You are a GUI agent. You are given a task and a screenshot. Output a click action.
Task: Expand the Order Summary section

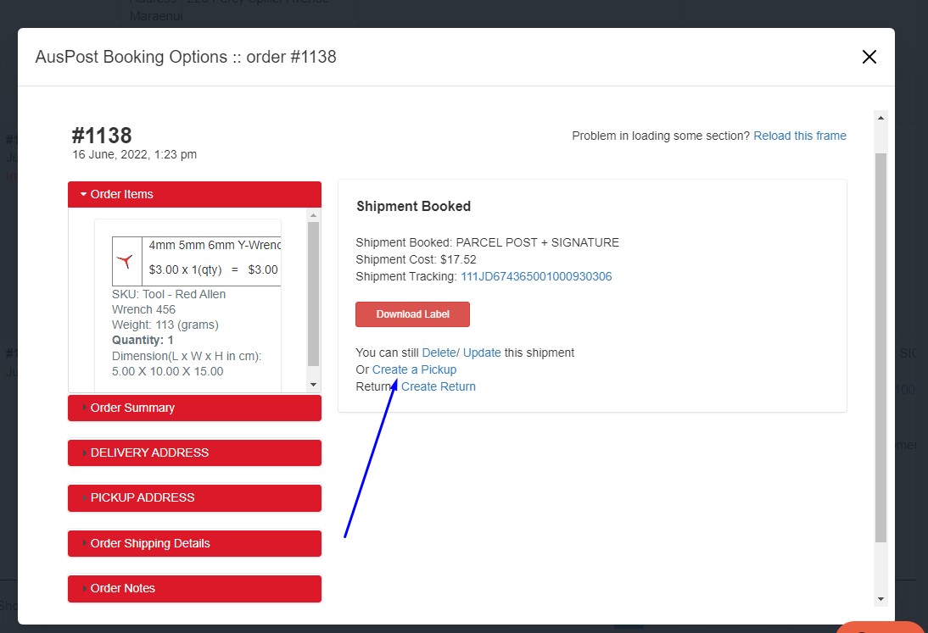(195, 408)
